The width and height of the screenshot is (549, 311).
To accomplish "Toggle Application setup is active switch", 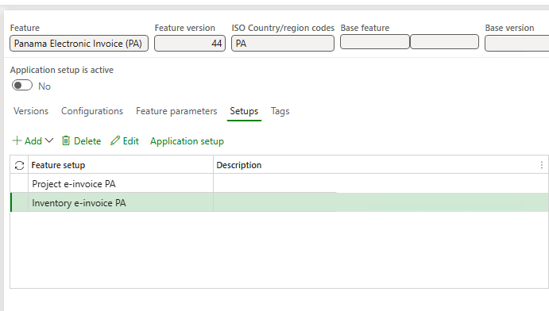I will 22,86.
